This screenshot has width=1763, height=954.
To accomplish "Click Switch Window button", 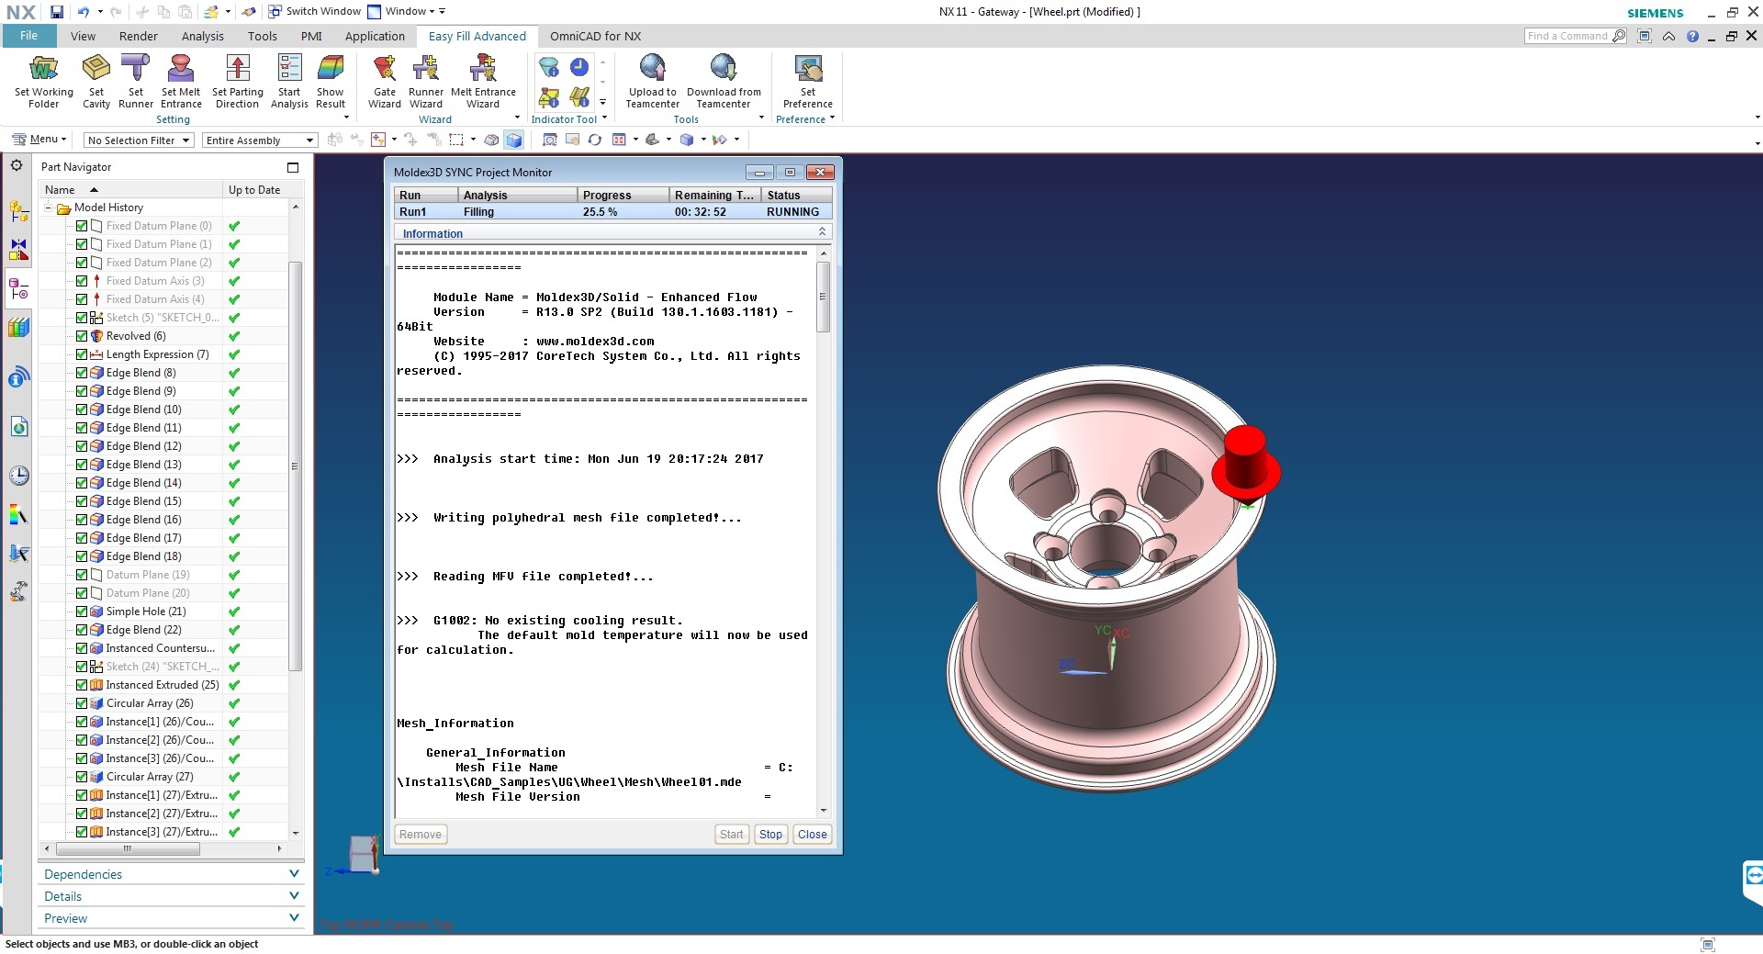I will click(314, 12).
